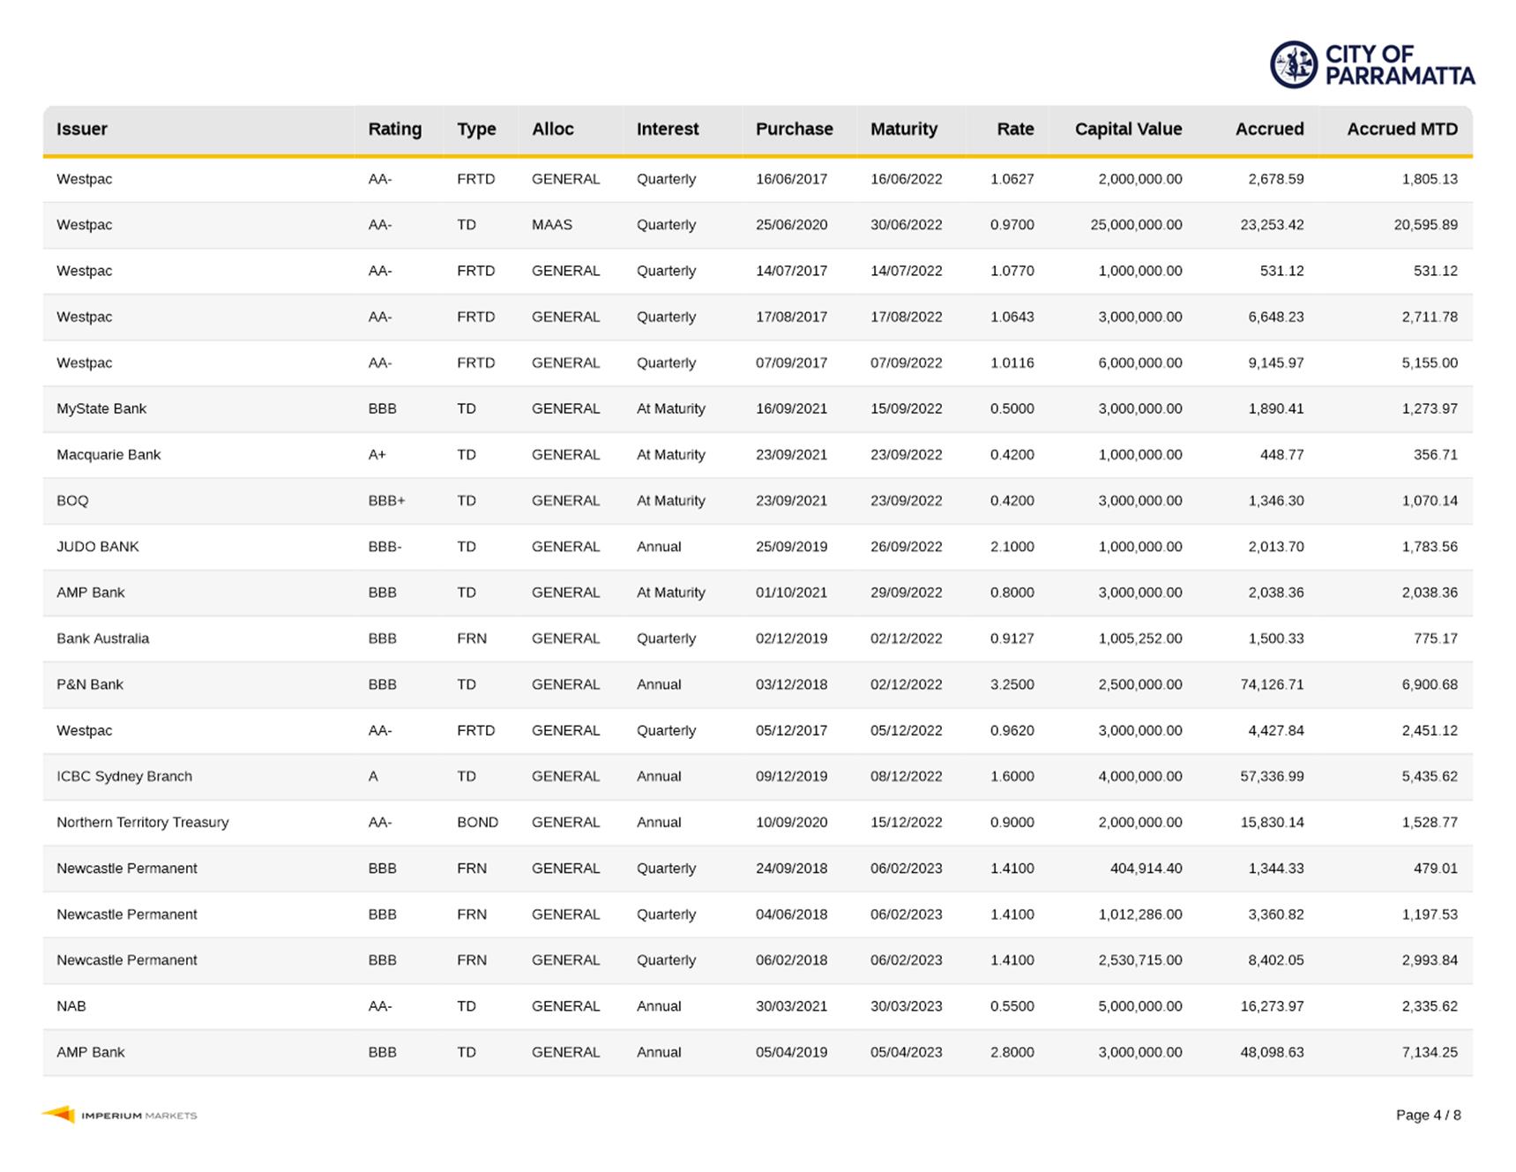Select accrued amount 448.77
The height and width of the screenshot is (1172, 1516).
pos(1281,454)
